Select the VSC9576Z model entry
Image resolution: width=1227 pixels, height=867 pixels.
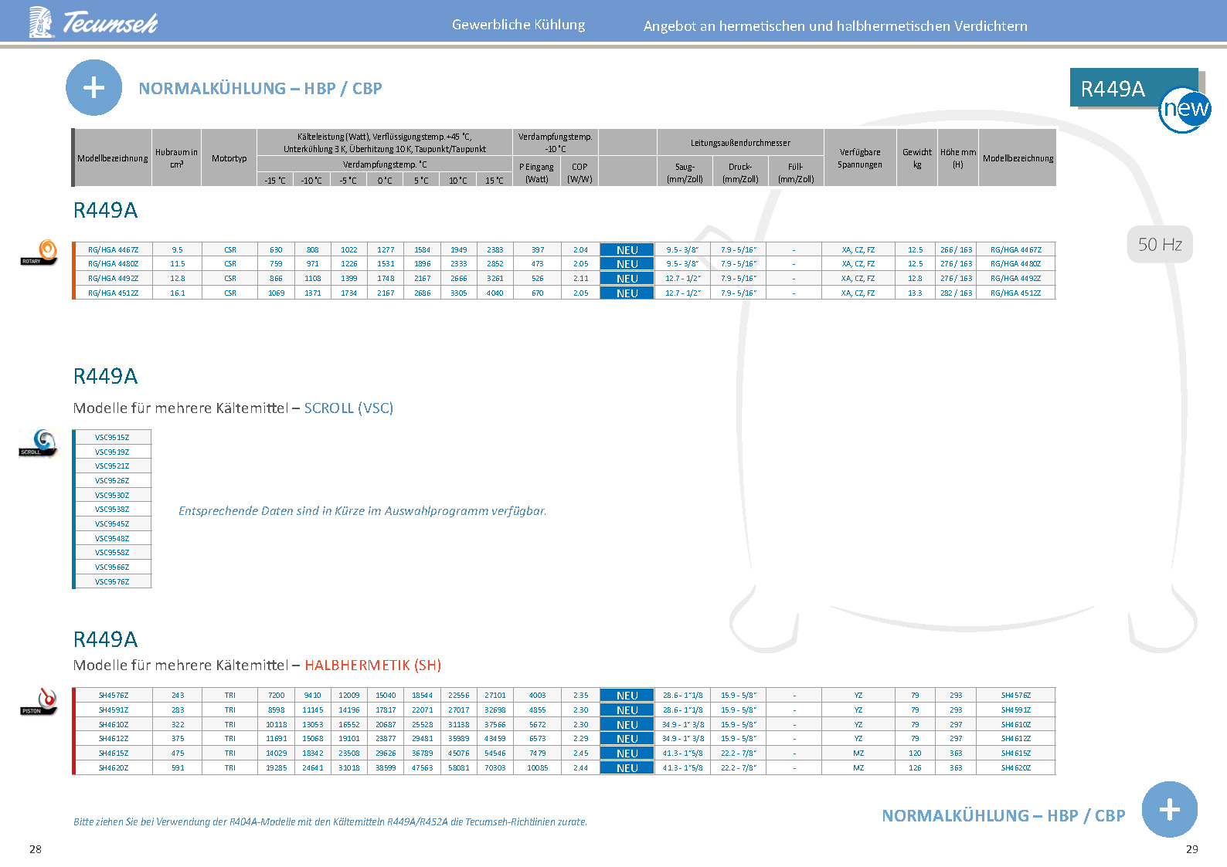point(113,582)
